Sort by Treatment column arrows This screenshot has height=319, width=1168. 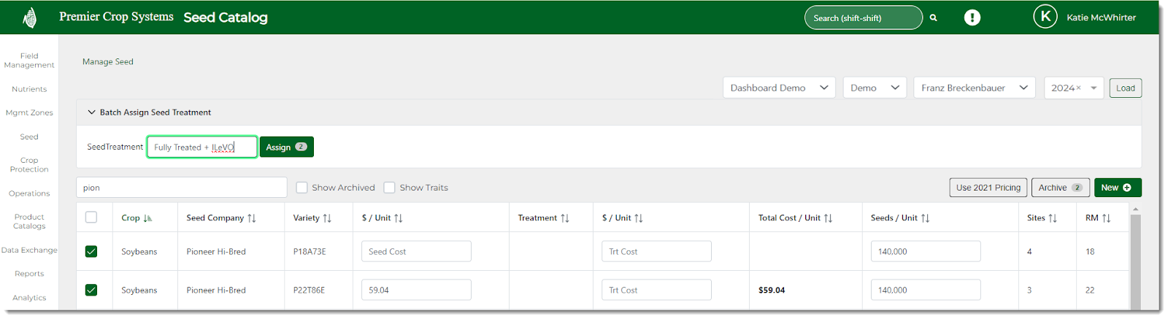point(565,218)
